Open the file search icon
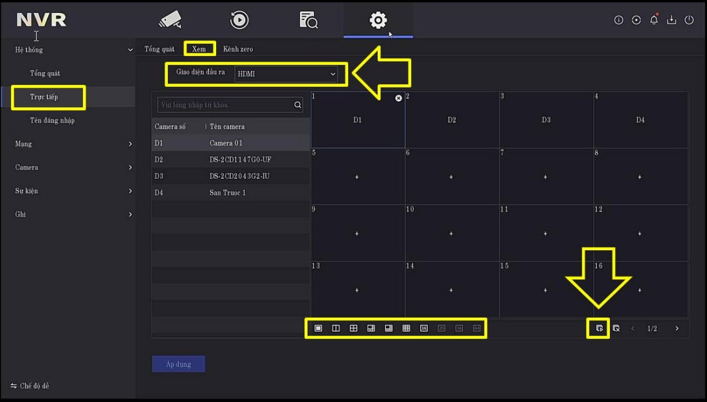This screenshot has width=707, height=402. click(309, 20)
